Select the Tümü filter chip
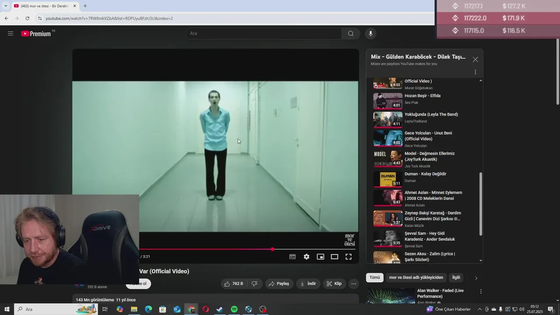 [x=375, y=277]
